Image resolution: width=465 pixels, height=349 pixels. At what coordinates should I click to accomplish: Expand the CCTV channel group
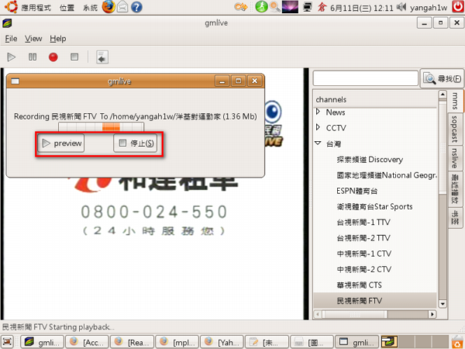point(319,128)
